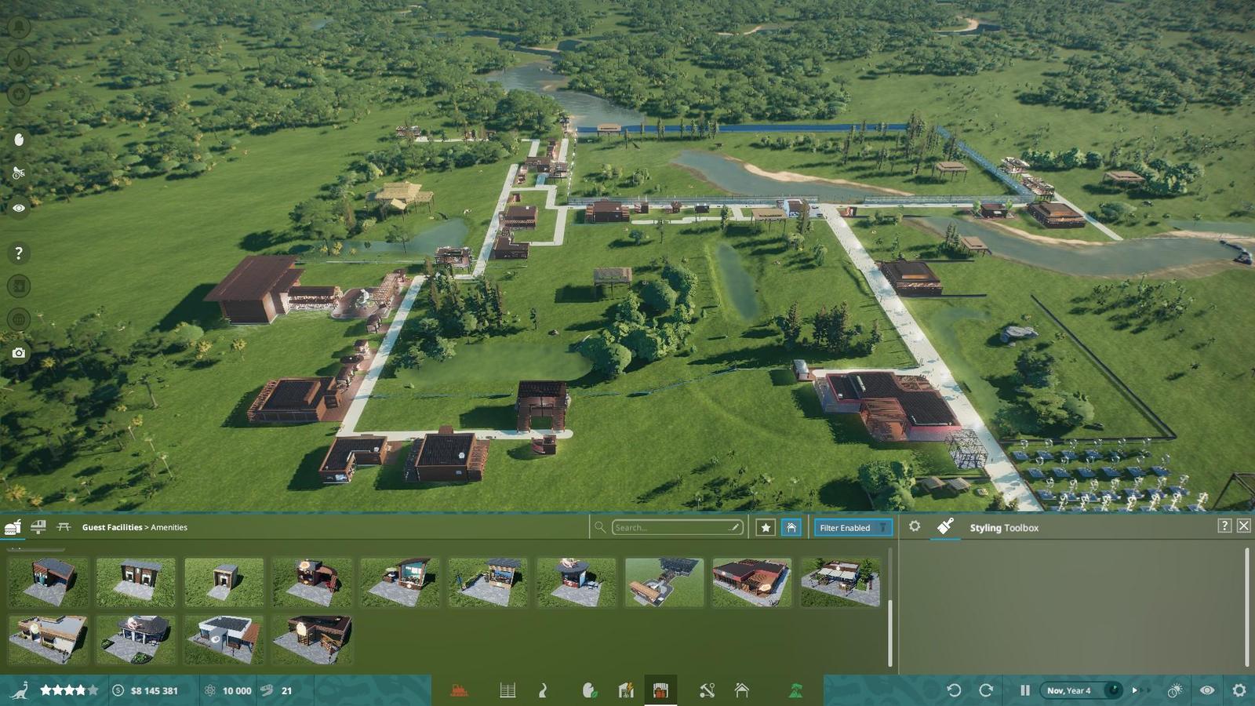Viewport: 1255px width, 706px height.
Task: Select the eighth aerial view amenity thumbnail
Action: click(664, 582)
